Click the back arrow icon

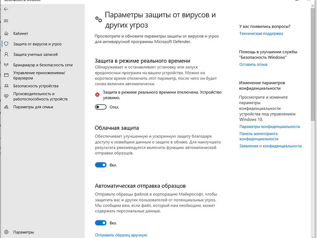pos(6,9)
